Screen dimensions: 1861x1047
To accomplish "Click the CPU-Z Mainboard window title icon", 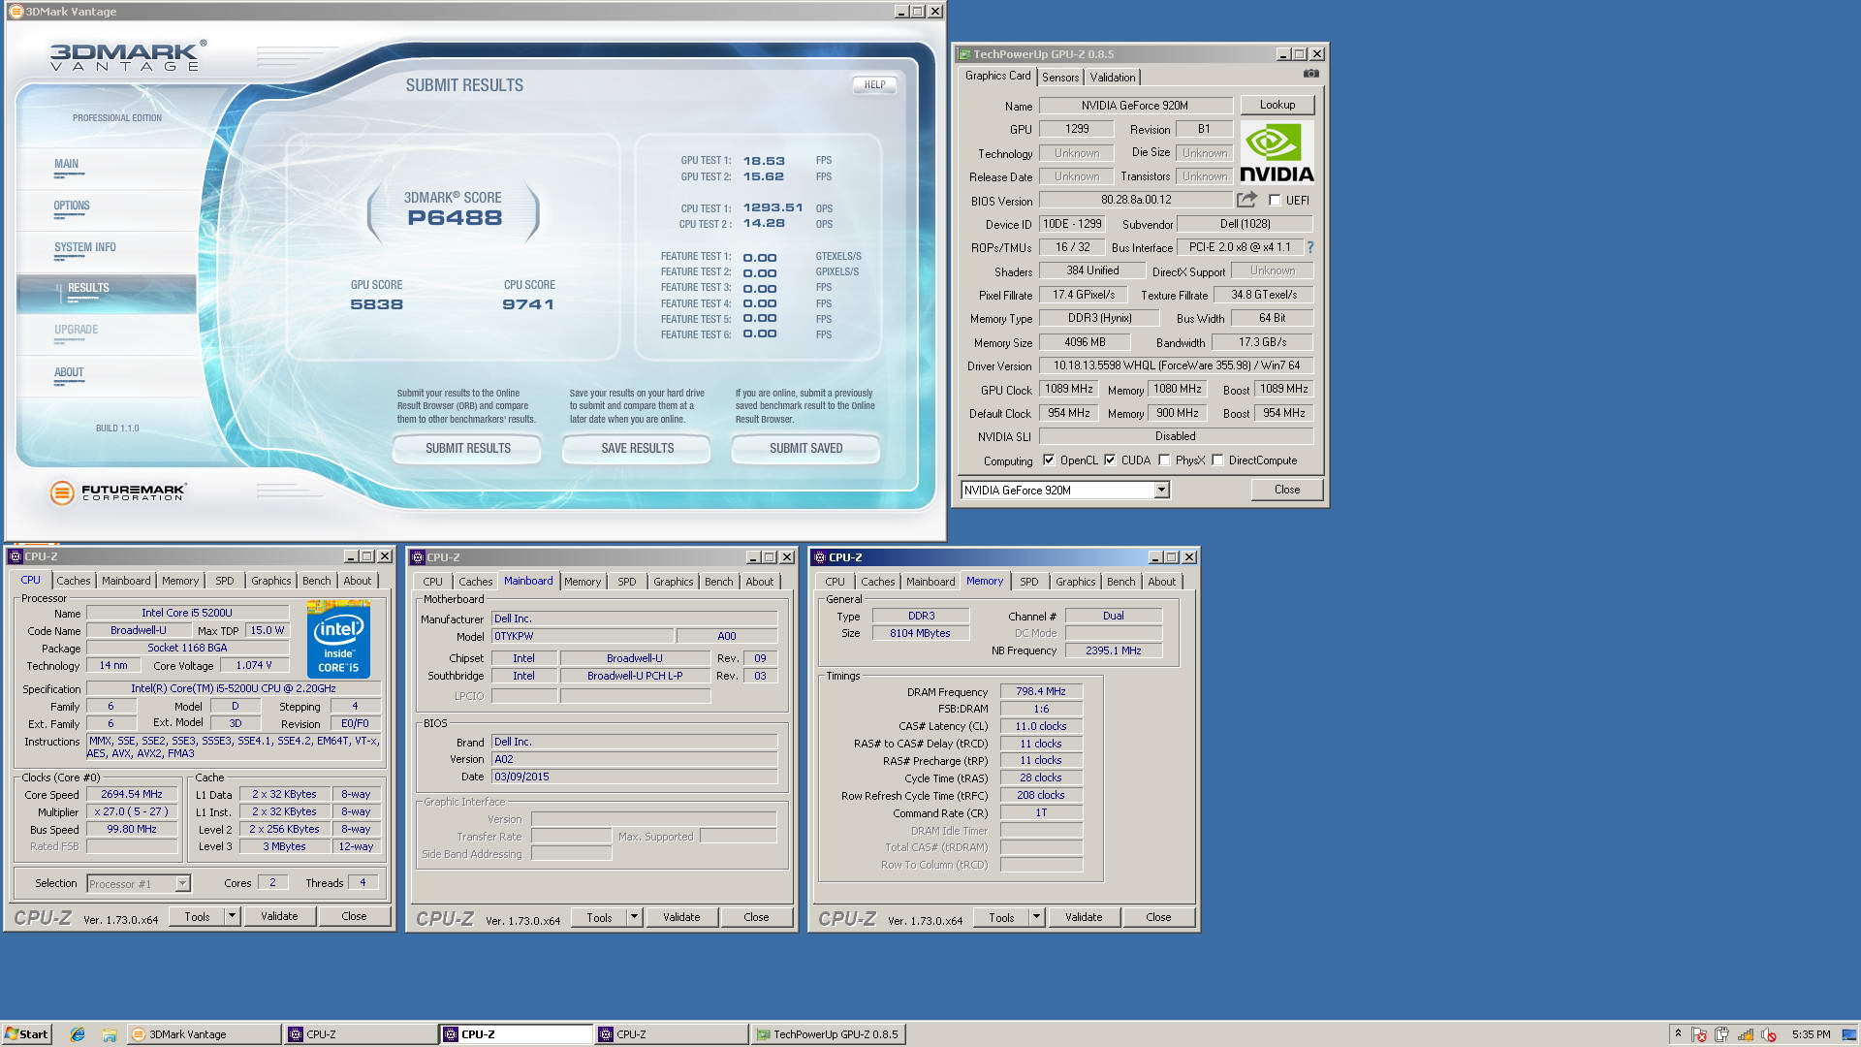I will click(x=418, y=557).
